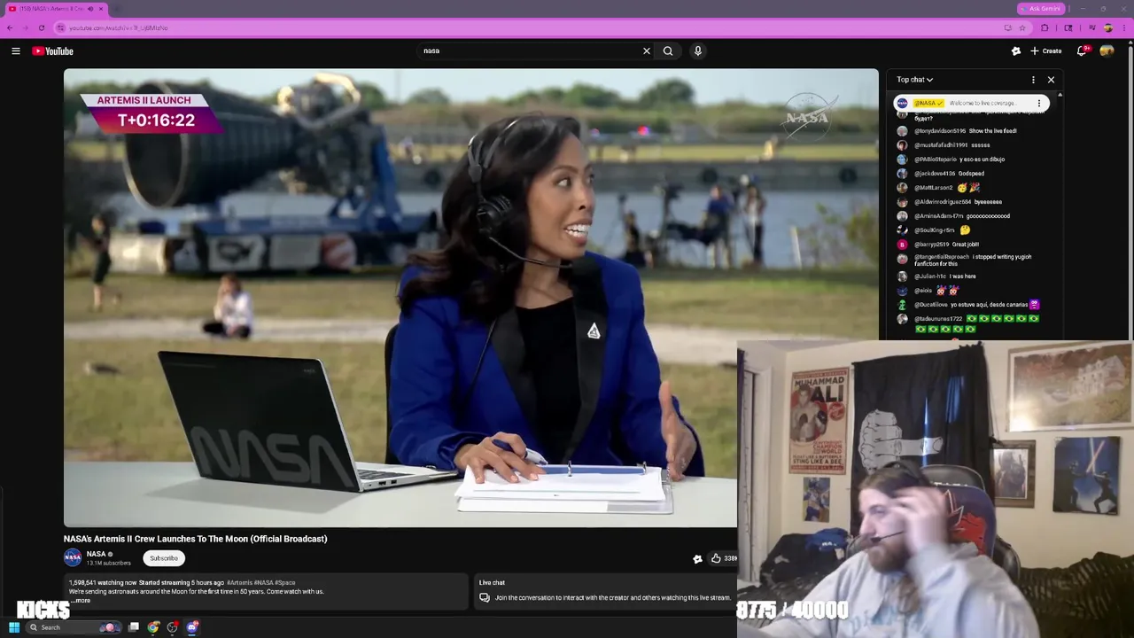The height and width of the screenshot is (638, 1134).
Task: Close the NASA Artemis browser tab
Action: pyautogui.click(x=101, y=9)
